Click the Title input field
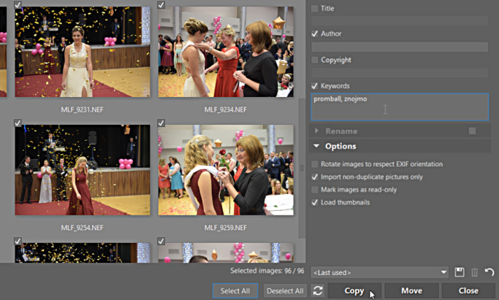The image size is (499, 300). 400,21
